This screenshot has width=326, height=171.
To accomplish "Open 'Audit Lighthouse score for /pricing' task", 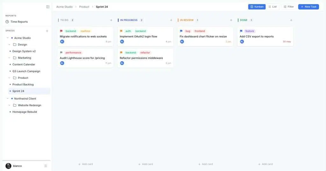I will 82,58.
